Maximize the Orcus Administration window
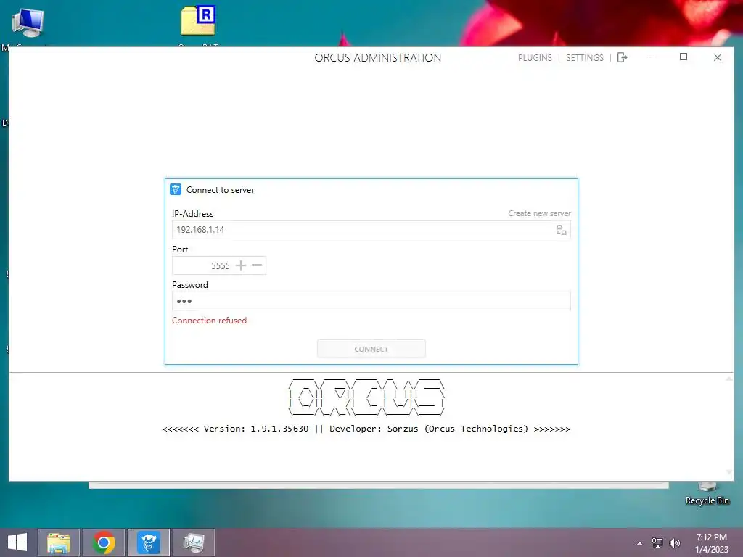743x557 pixels. [x=684, y=57]
